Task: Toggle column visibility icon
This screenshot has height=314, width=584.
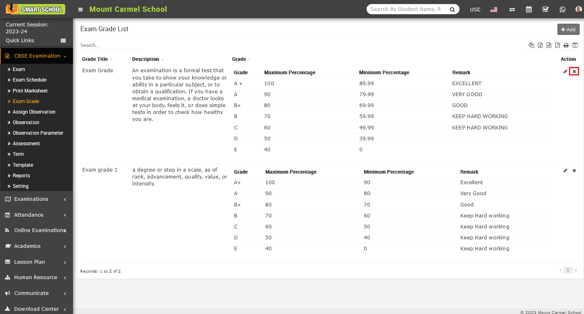Action: [x=575, y=45]
